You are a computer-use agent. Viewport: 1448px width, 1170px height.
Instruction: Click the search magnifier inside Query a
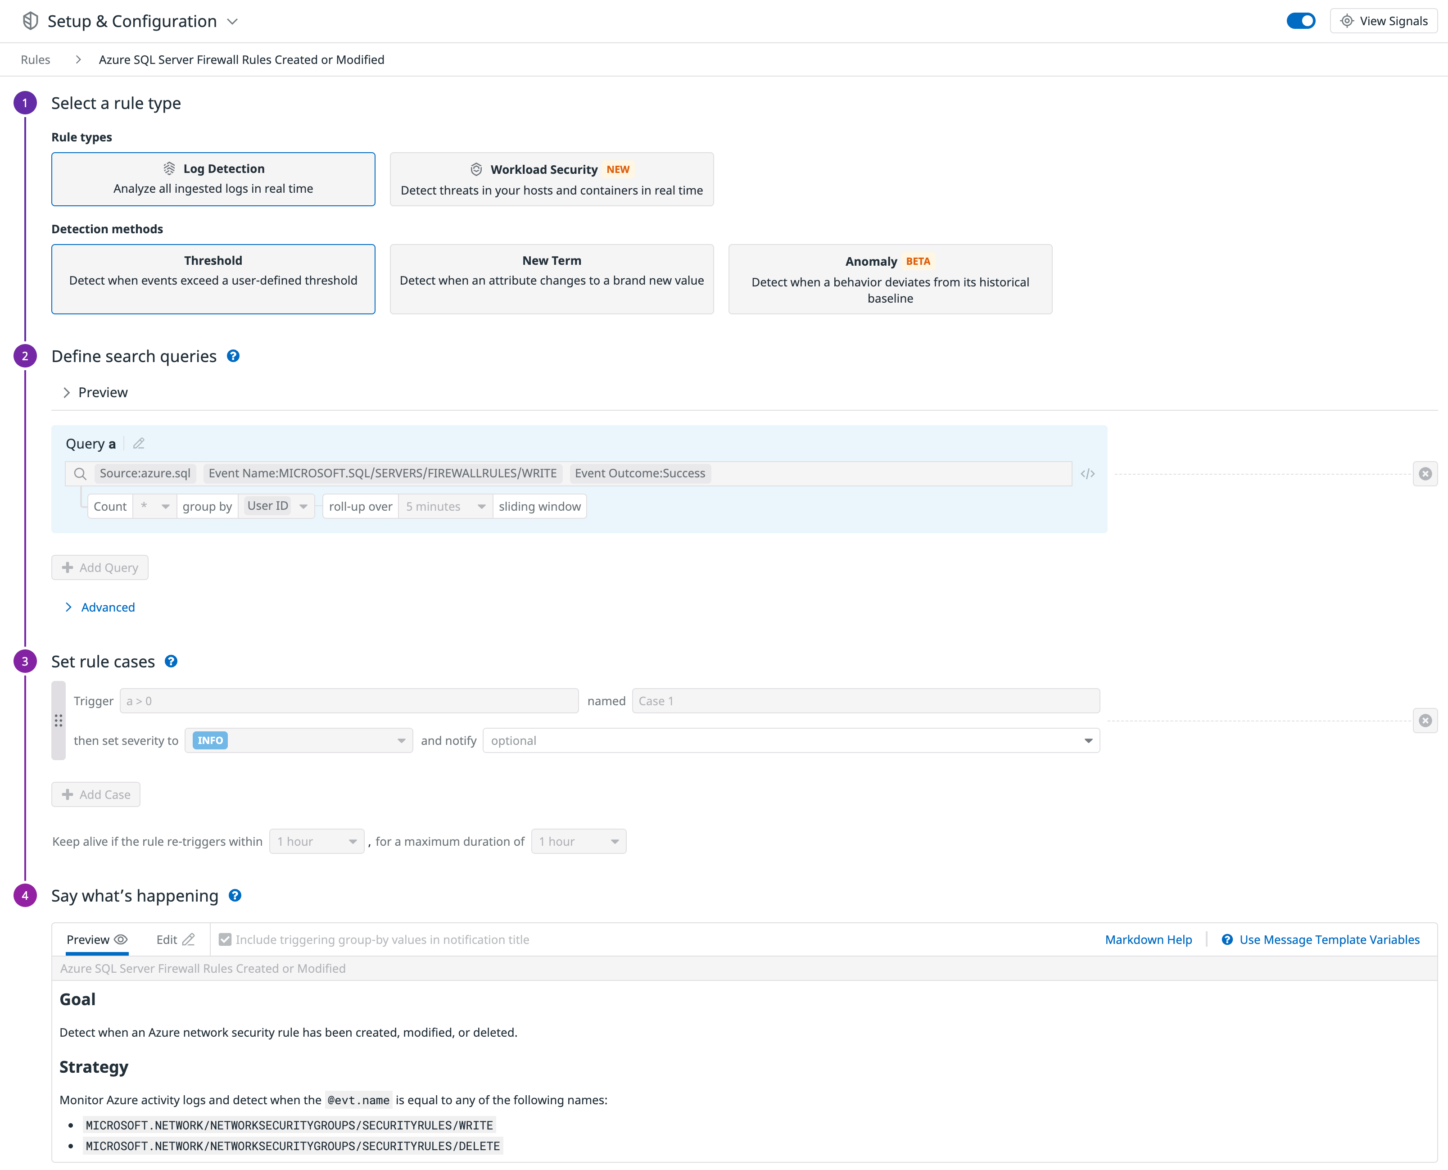pos(80,473)
